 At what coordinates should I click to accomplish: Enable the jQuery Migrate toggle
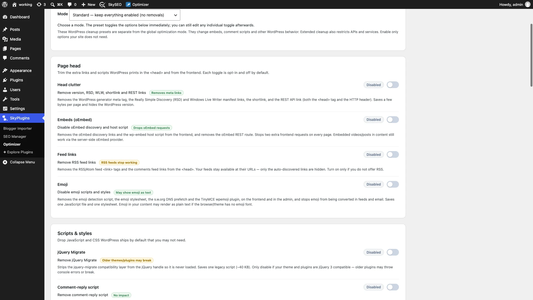click(x=393, y=252)
